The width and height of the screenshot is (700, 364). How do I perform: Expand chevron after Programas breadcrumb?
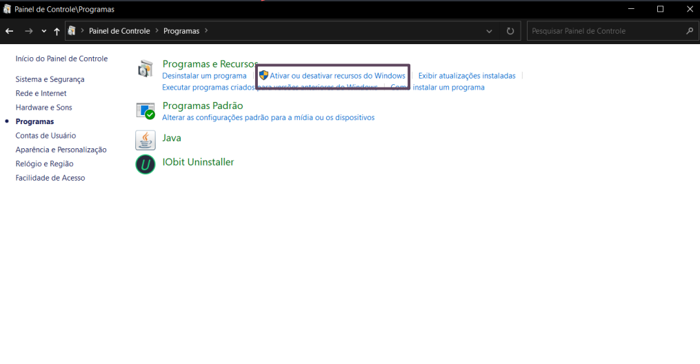pyautogui.click(x=206, y=31)
